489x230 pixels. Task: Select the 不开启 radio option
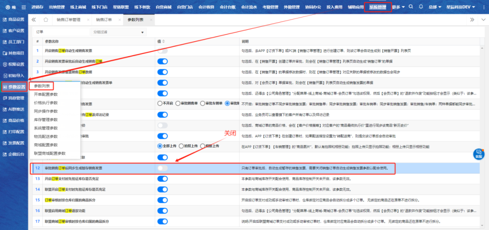(160, 104)
